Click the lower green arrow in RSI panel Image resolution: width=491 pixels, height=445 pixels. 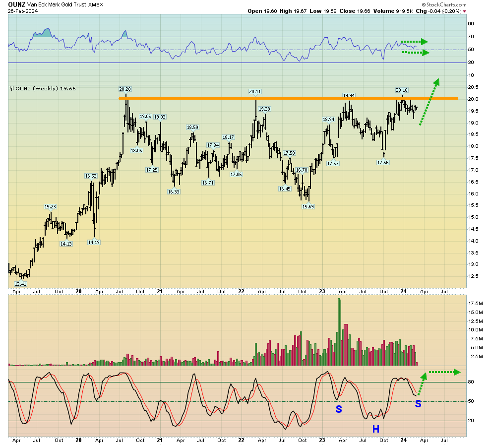(415, 52)
